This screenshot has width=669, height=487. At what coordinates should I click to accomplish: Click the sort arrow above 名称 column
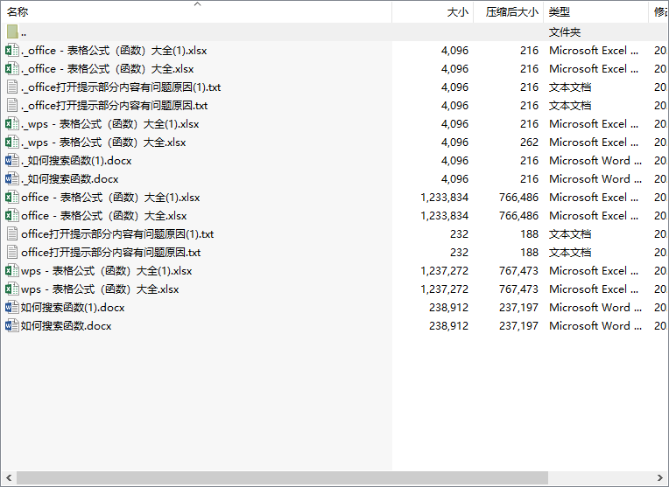click(197, 3)
